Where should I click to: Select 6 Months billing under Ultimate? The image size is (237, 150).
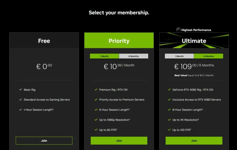click(209, 56)
